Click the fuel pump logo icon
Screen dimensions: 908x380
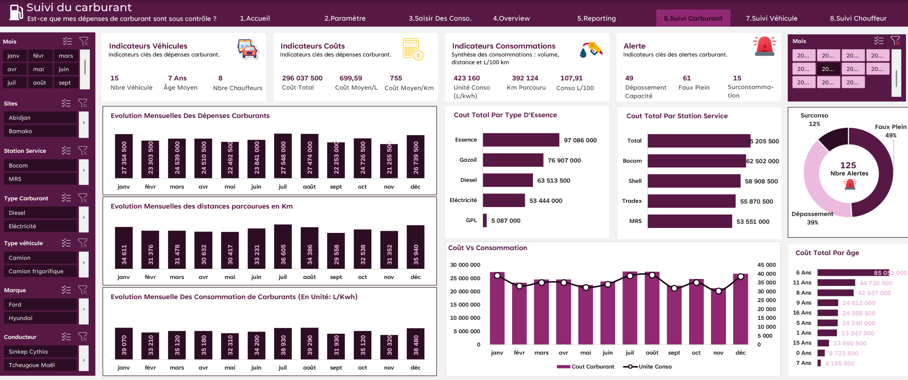point(16,12)
